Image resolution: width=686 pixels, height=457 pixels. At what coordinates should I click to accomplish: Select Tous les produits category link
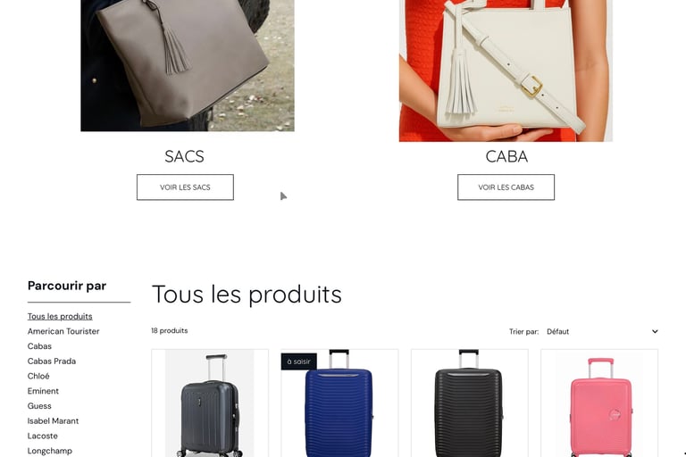point(60,316)
